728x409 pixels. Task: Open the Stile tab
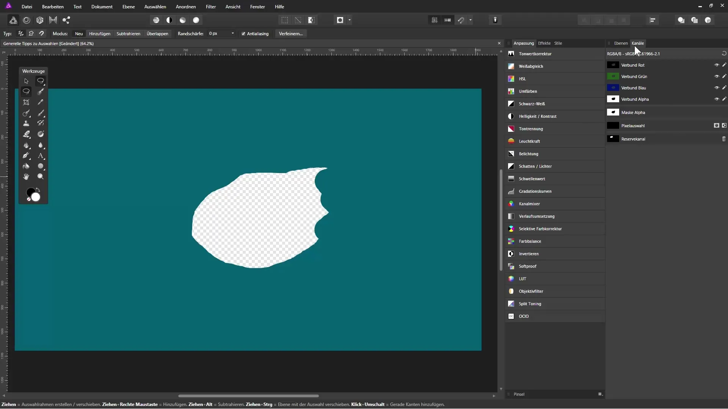tap(558, 43)
